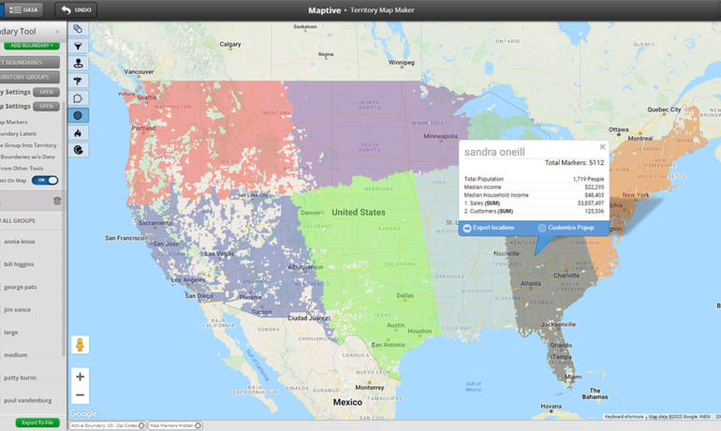The image size is (721, 431).
Task: Click Customize Popup link
Action: coord(566,228)
